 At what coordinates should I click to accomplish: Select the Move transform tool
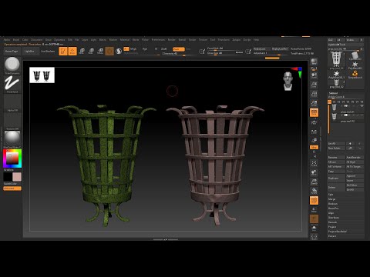click(x=82, y=51)
